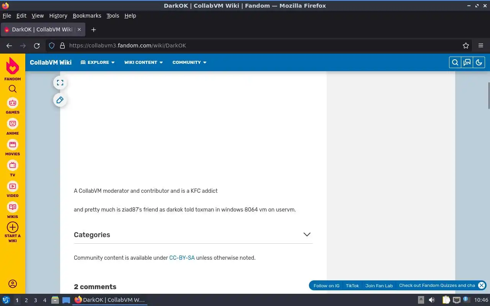Open Firefox hamburger menu
The width and height of the screenshot is (490, 306).
(481, 46)
